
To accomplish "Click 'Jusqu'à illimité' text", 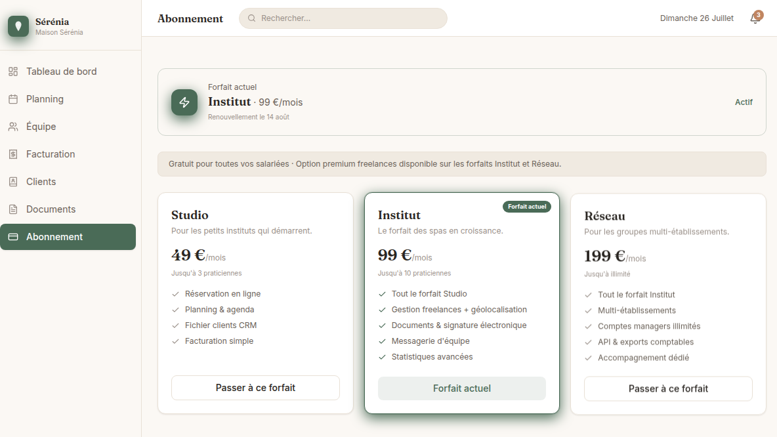I will [x=607, y=274].
